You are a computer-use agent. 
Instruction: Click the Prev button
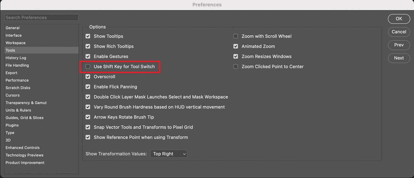pyautogui.click(x=399, y=45)
